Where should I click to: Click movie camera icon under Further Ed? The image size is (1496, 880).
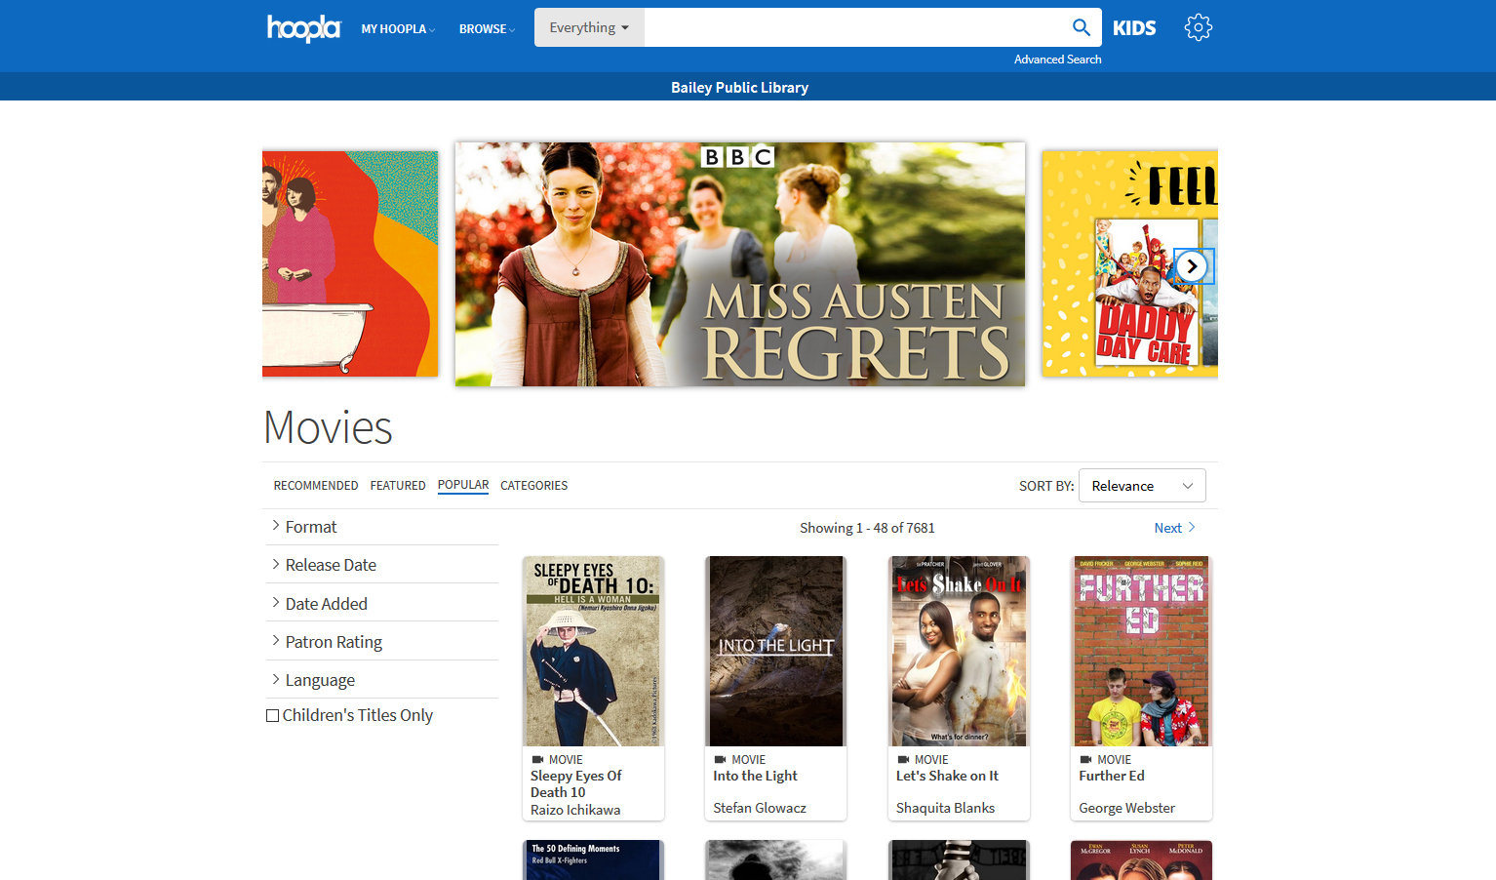1086,759
